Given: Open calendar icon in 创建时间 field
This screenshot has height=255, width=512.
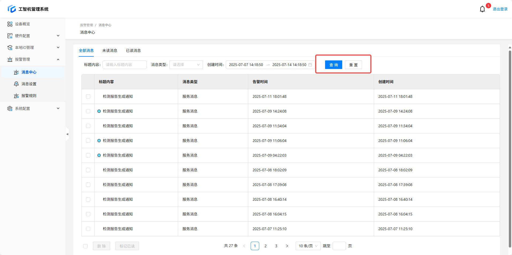Looking at the screenshot, I should (x=310, y=65).
